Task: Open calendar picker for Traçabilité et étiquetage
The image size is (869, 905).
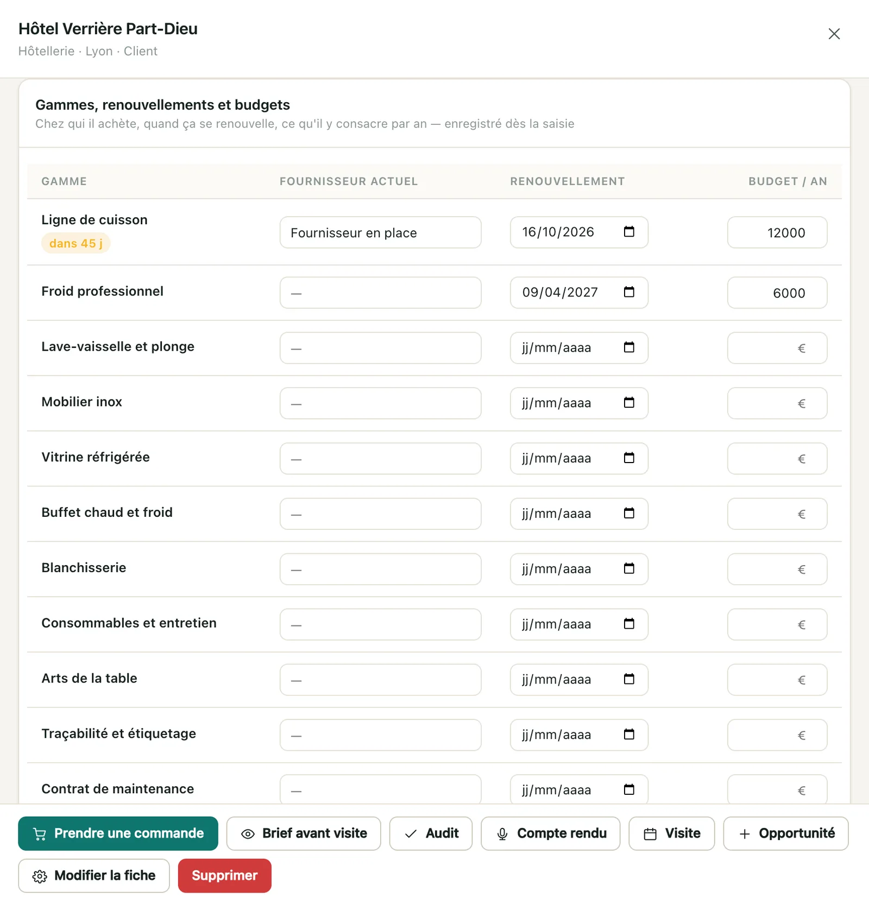Action: point(629,735)
